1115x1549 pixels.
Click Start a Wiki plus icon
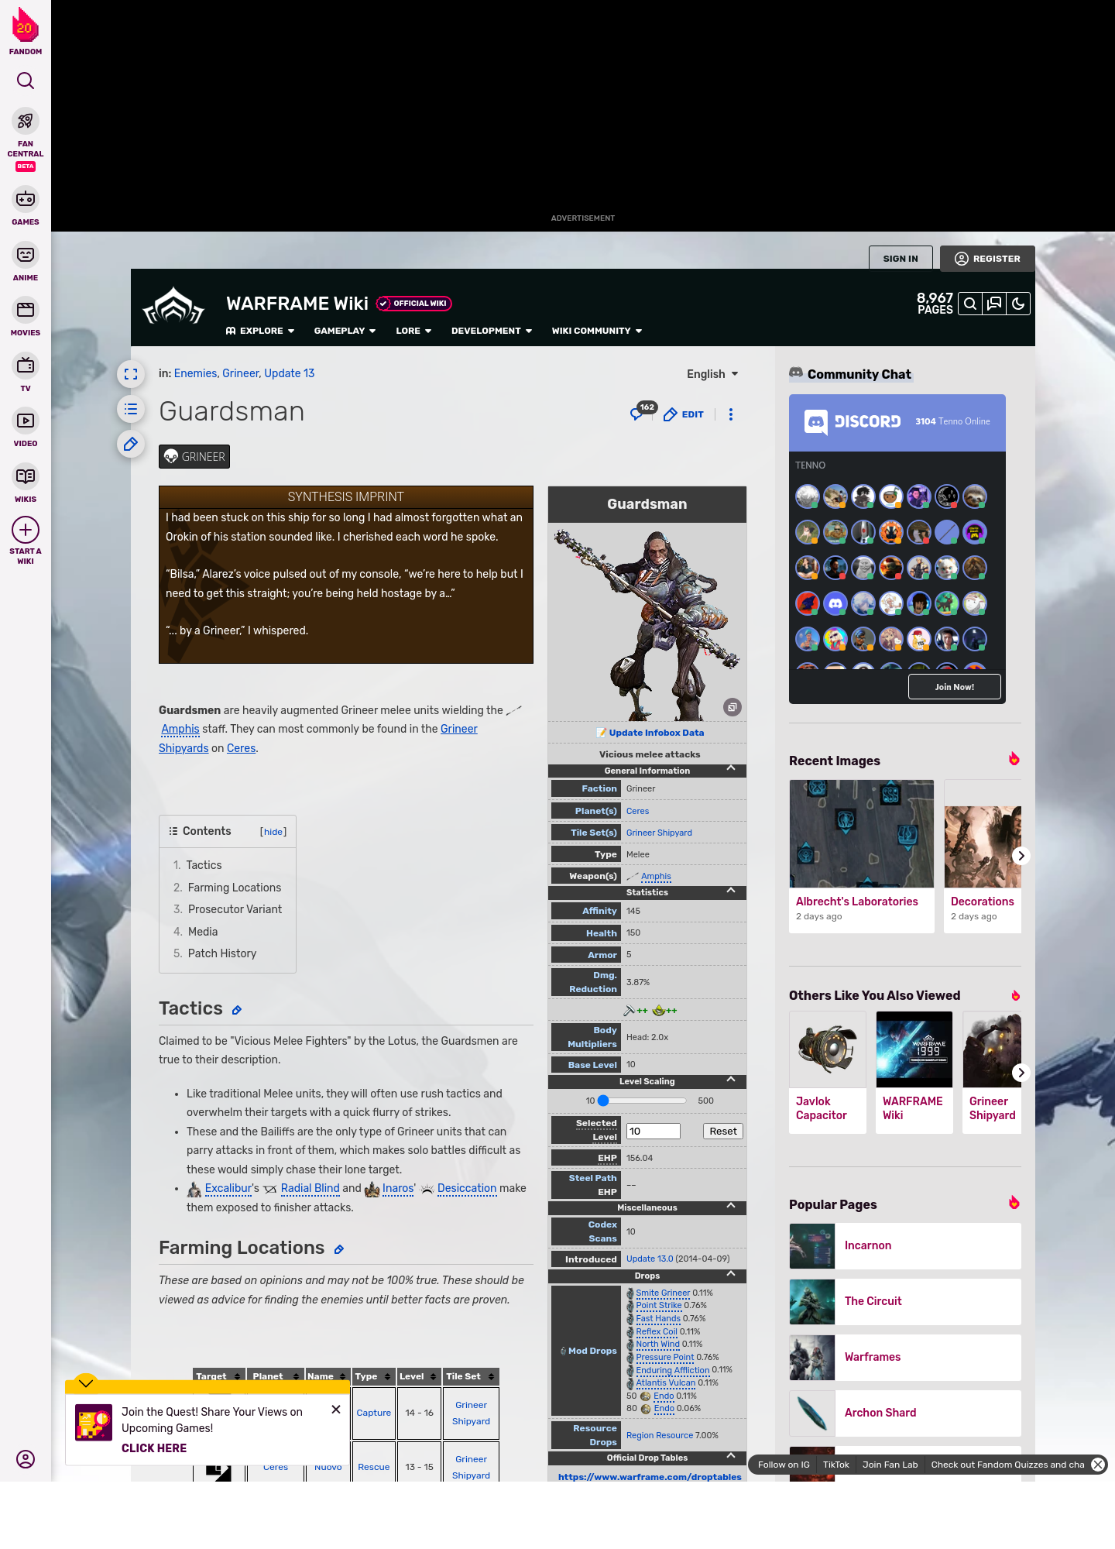pos(26,531)
